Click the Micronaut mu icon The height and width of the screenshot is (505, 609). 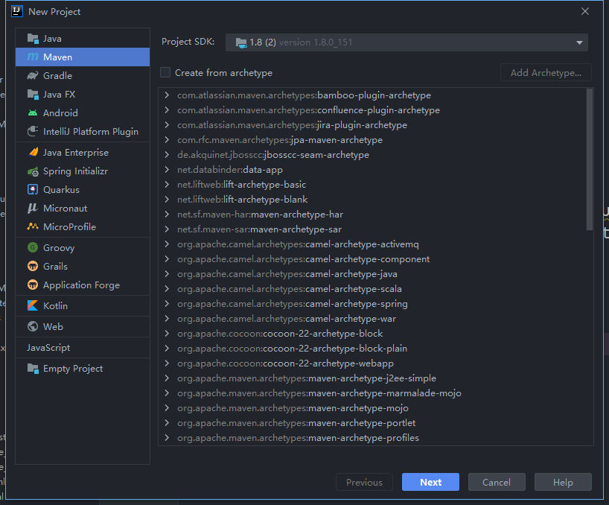click(x=33, y=209)
